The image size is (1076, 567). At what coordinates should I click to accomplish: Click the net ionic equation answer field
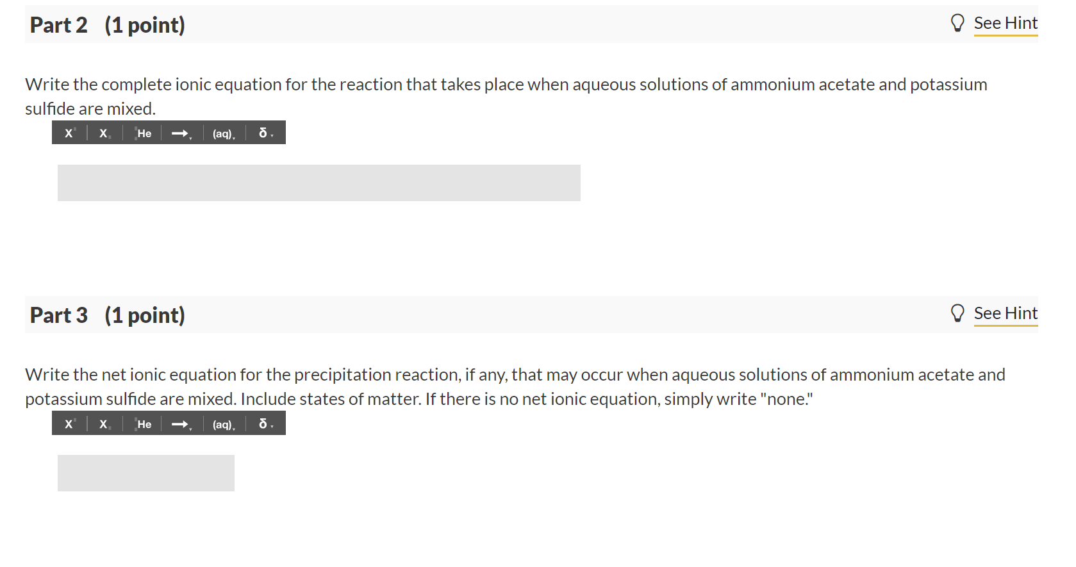[146, 473]
